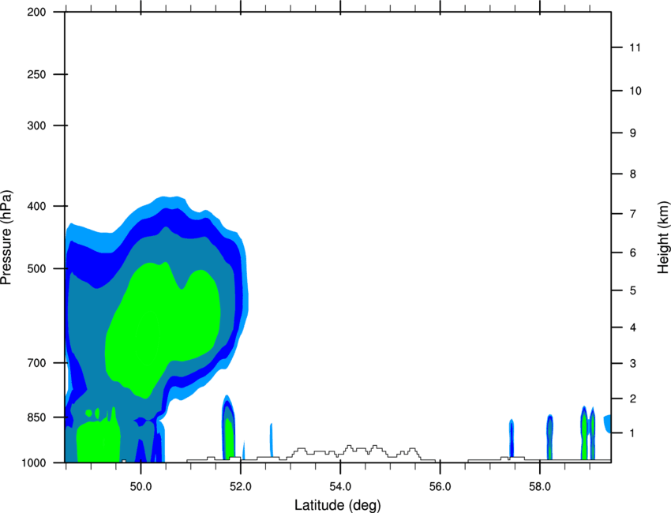Select the pressure tick label '1000'
Image resolution: width=671 pixels, height=513 pixels.
point(33,462)
